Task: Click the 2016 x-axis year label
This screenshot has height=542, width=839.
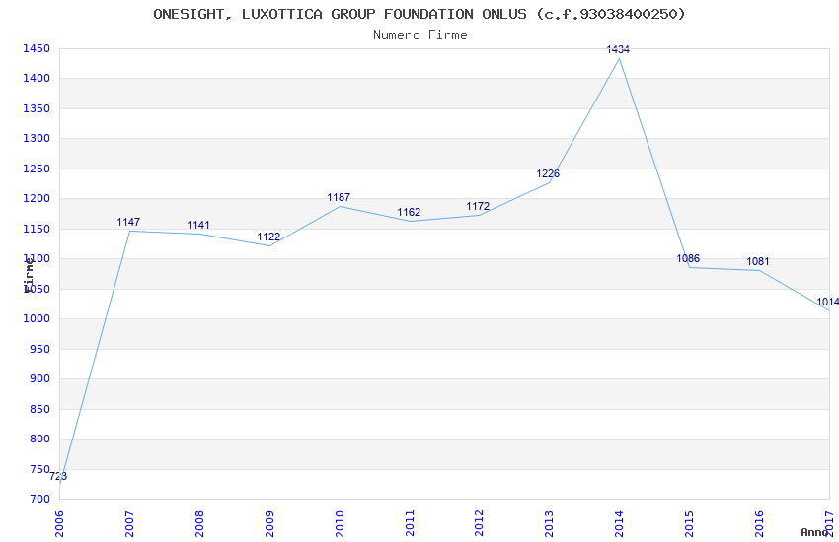Action: tap(759, 523)
